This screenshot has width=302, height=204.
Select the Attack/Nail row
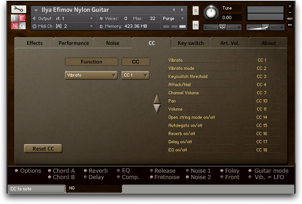tap(223, 85)
